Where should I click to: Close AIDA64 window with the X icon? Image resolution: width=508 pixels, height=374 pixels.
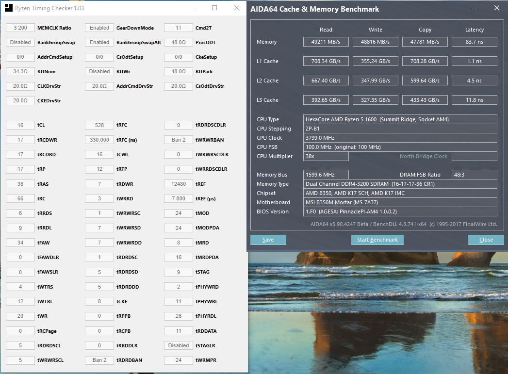click(x=497, y=8)
